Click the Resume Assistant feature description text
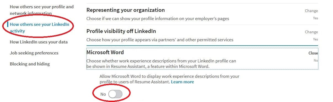Image resolution: width=333 pixels, height=102 pixels. click(x=161, y=64)
